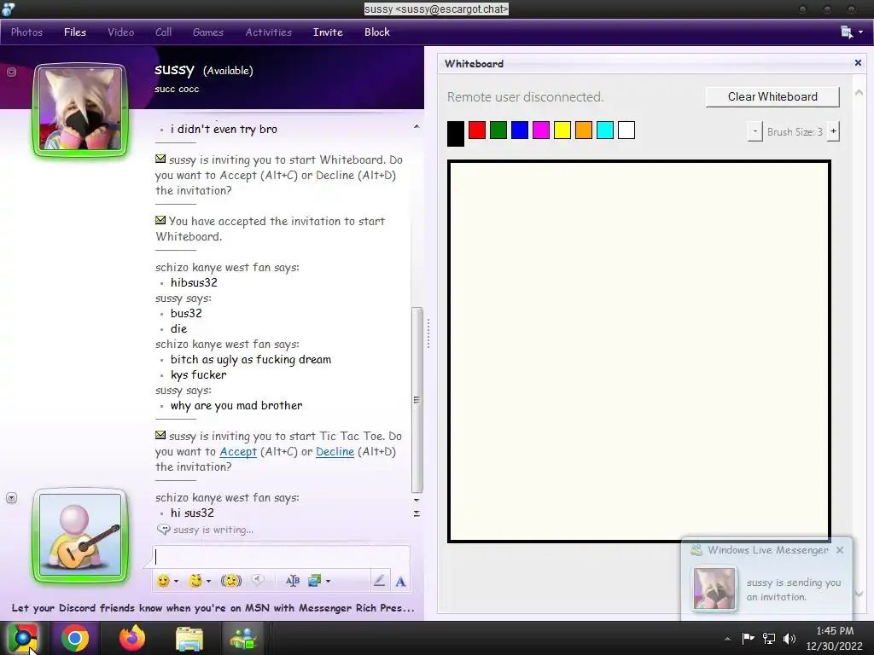Click the Call menu item
Screen dimensions: 874x655
point(163,32)
